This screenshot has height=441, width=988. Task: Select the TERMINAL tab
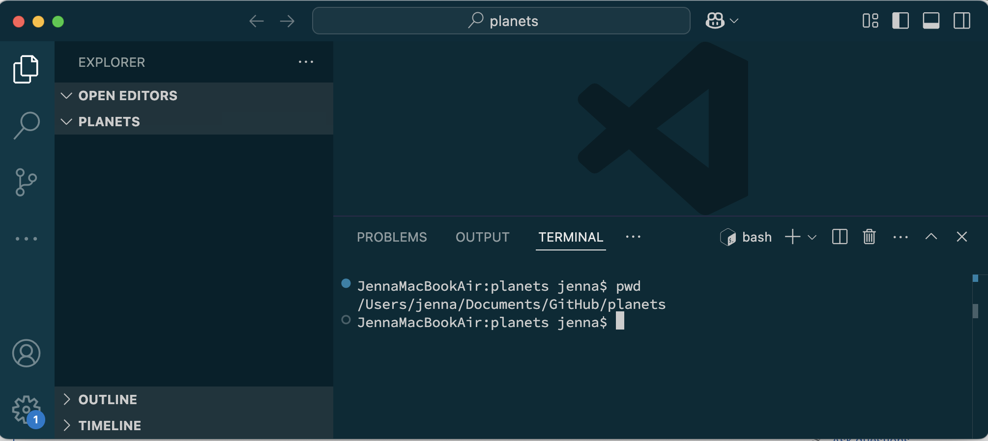coord(571,237)
